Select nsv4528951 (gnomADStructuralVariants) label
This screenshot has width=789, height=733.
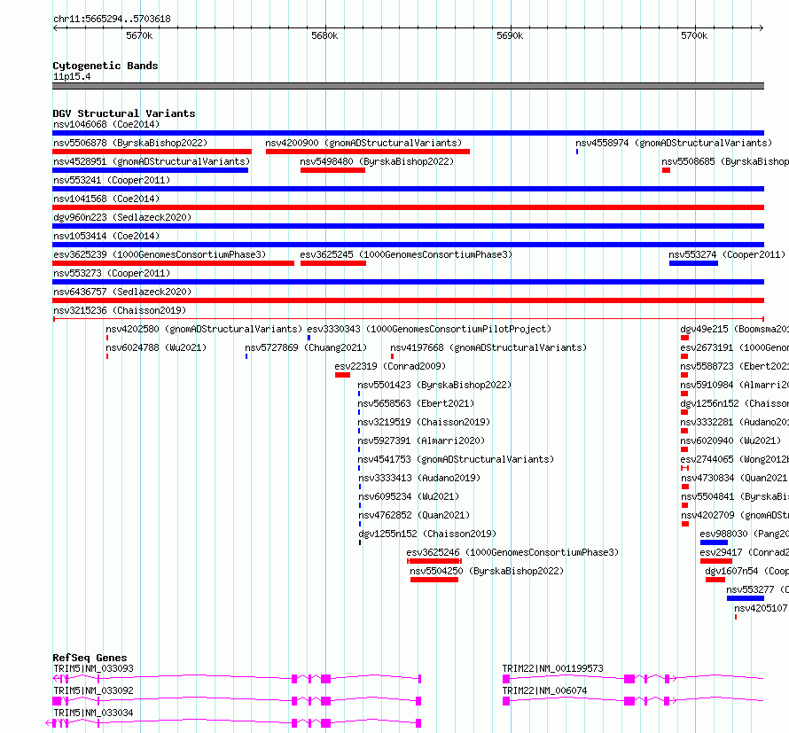coord(152,161)
